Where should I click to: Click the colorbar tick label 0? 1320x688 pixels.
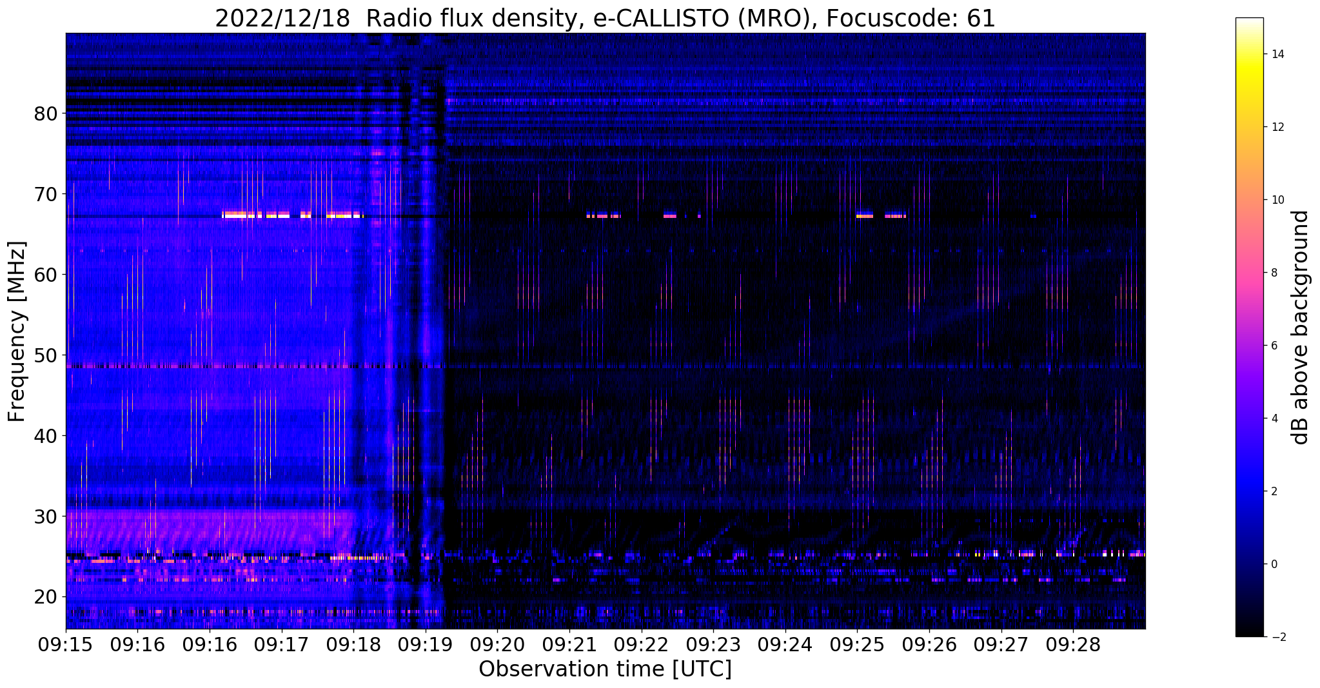(1273, 564)
